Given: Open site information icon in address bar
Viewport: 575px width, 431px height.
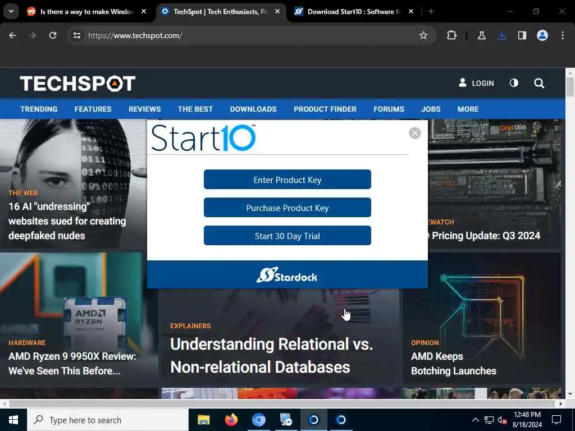Looking at the screenshot, I should tap(76, 35).
